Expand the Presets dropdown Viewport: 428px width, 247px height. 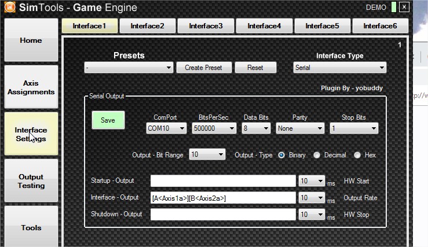pos(129,68)
